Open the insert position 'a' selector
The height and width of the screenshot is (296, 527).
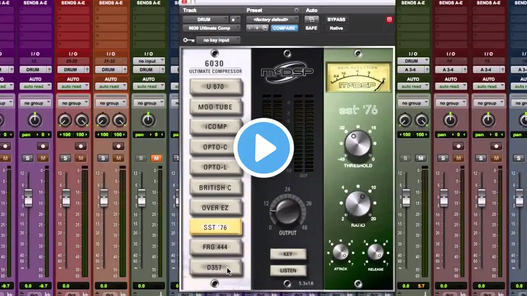235,19
